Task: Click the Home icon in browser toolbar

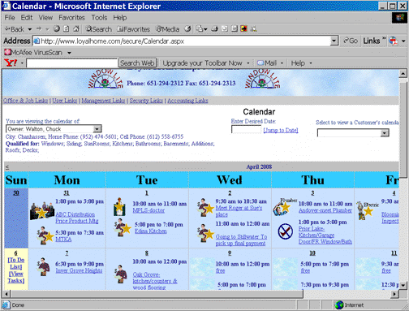Action: (x=76, y=28)
